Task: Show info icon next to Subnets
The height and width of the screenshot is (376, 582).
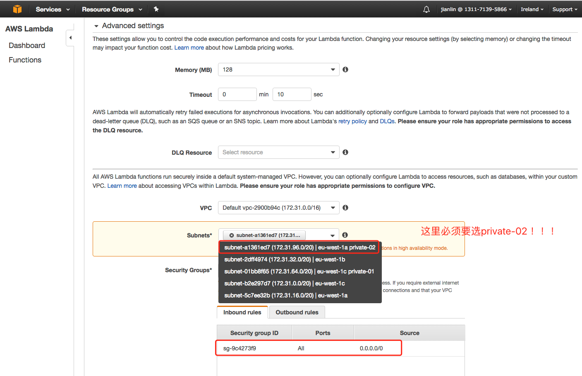Action: (345, 235)
